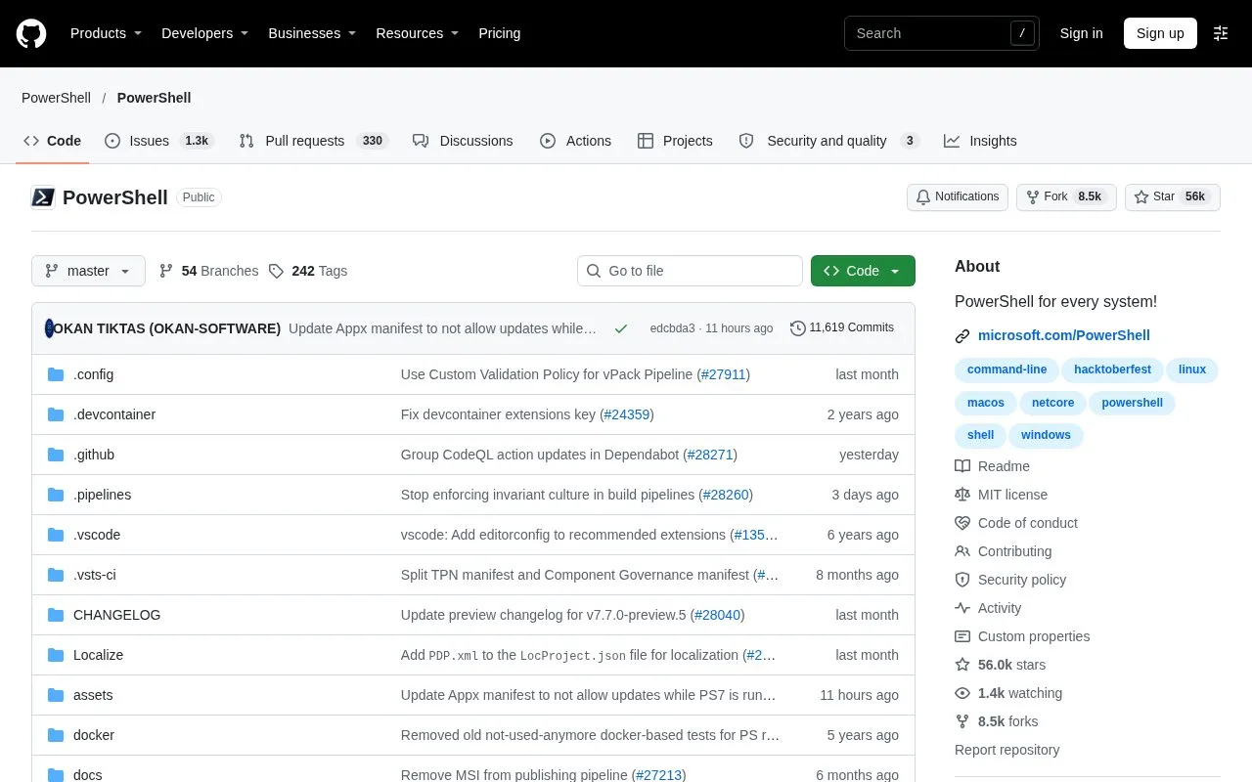This screenshot has height=782, width=1252.
Task: Click the tag icon beside 242 Tags
Action: coord(276,271)
